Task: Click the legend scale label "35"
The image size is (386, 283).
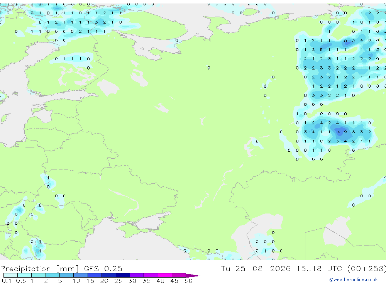Action: pos(146,281)
